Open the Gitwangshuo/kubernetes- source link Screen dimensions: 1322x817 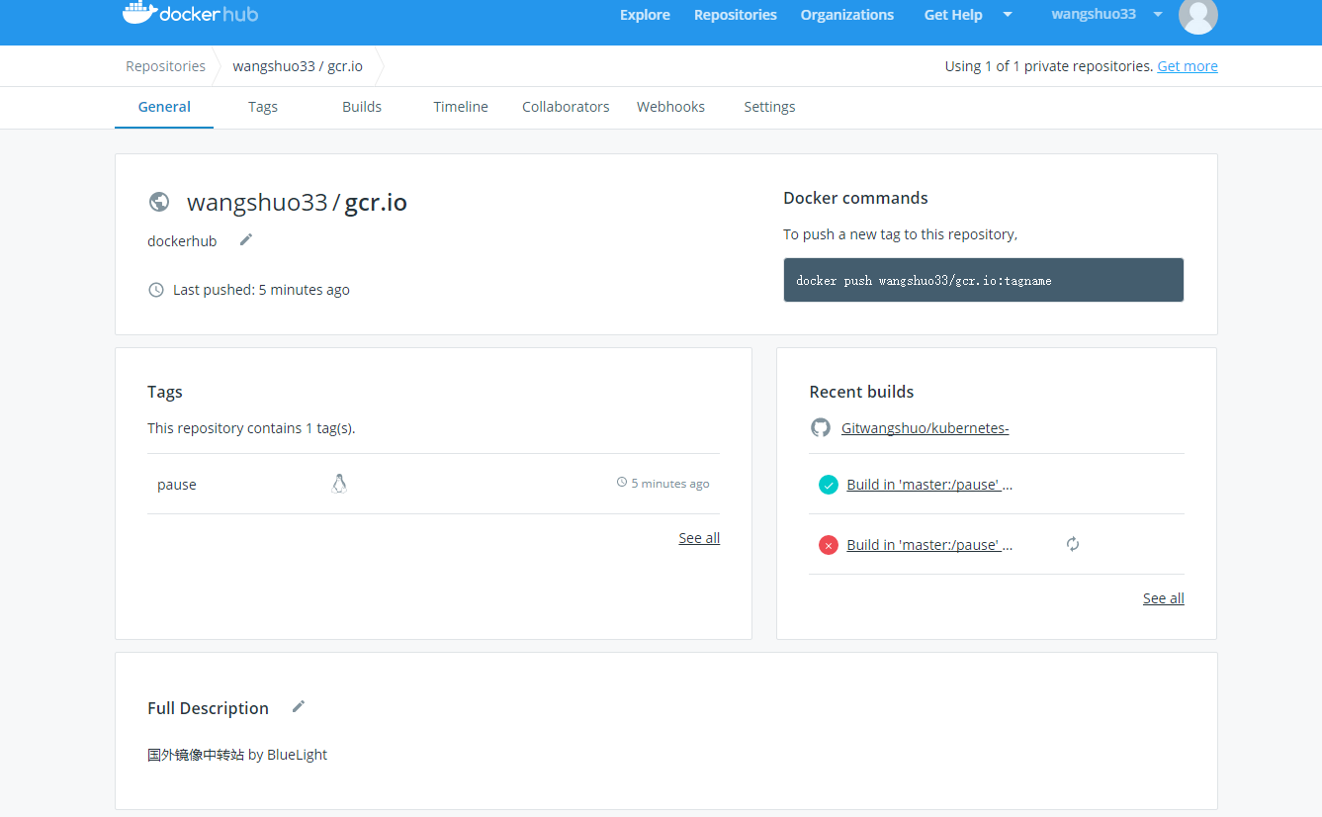point(925,428)
